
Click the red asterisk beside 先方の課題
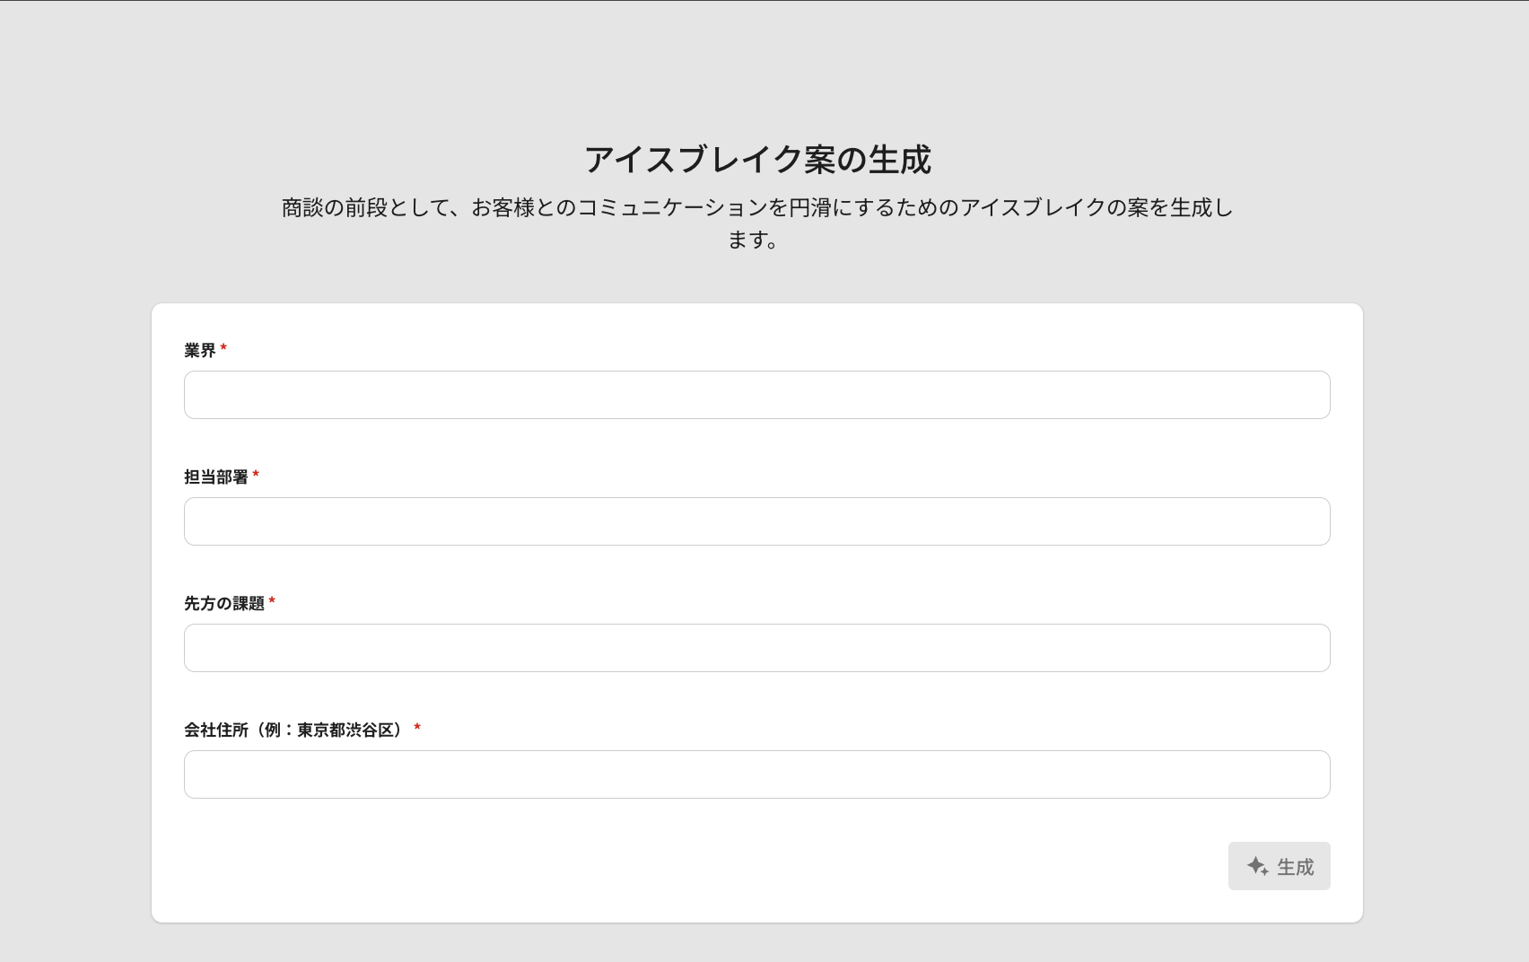point(272,601)
